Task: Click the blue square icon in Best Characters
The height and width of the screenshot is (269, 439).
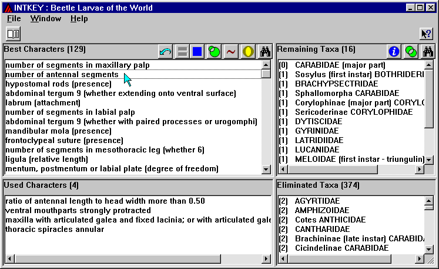Action: 197,52
